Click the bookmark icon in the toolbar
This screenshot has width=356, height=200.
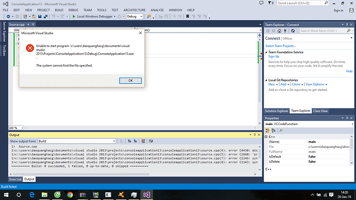click(187, 17)
